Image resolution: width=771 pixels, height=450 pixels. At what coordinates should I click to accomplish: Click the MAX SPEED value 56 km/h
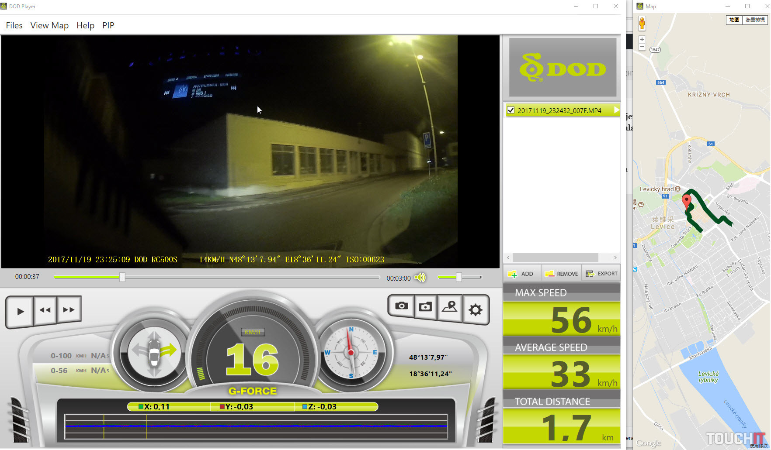click(x=562, y=319)
